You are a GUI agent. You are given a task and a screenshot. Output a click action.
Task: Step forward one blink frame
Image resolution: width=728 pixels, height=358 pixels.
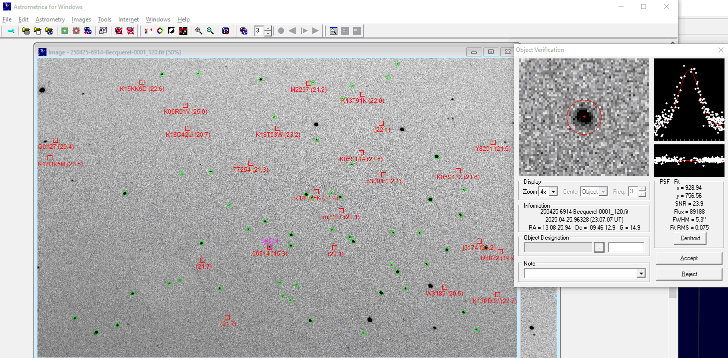(304, 31)
